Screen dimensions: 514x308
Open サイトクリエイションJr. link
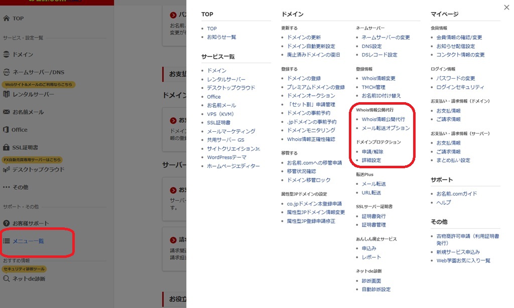pyautogui.click(x=233, y=148)
